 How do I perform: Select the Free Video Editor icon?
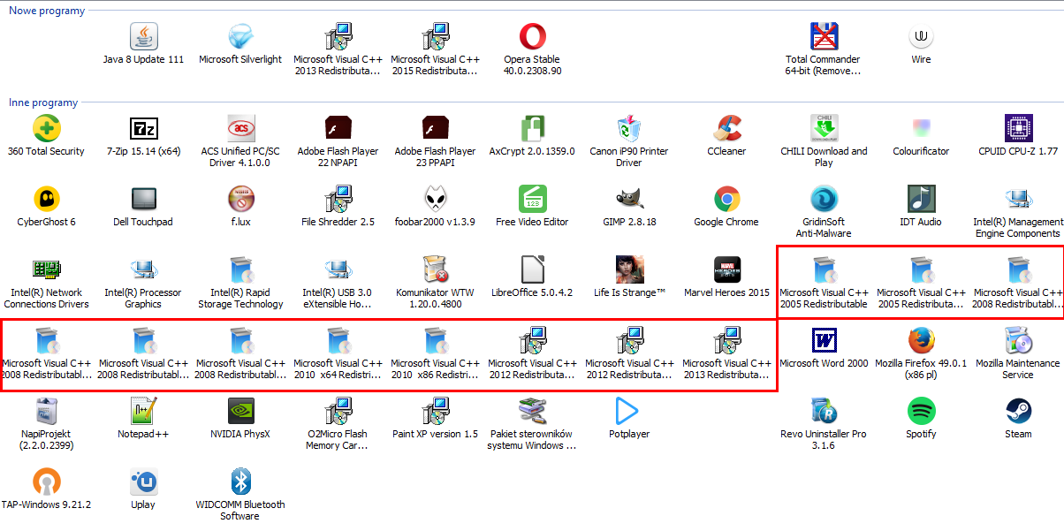click(532, 199)
